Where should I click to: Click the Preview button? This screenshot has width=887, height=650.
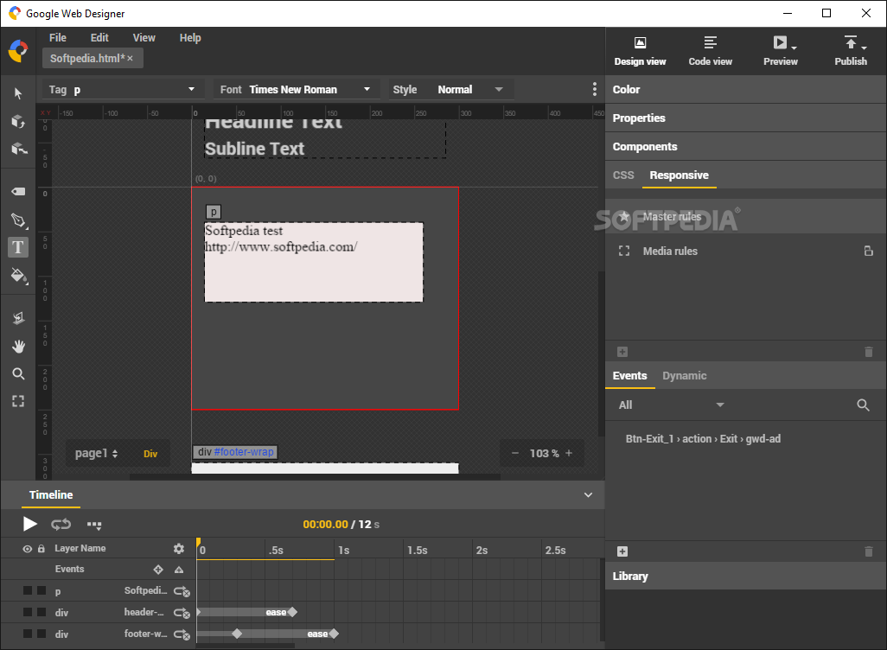[781, 51]
